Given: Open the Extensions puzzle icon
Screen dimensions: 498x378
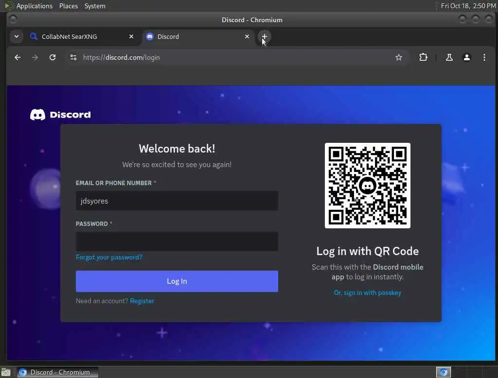Looking at the screenshot, I should (x=423, y=57).
